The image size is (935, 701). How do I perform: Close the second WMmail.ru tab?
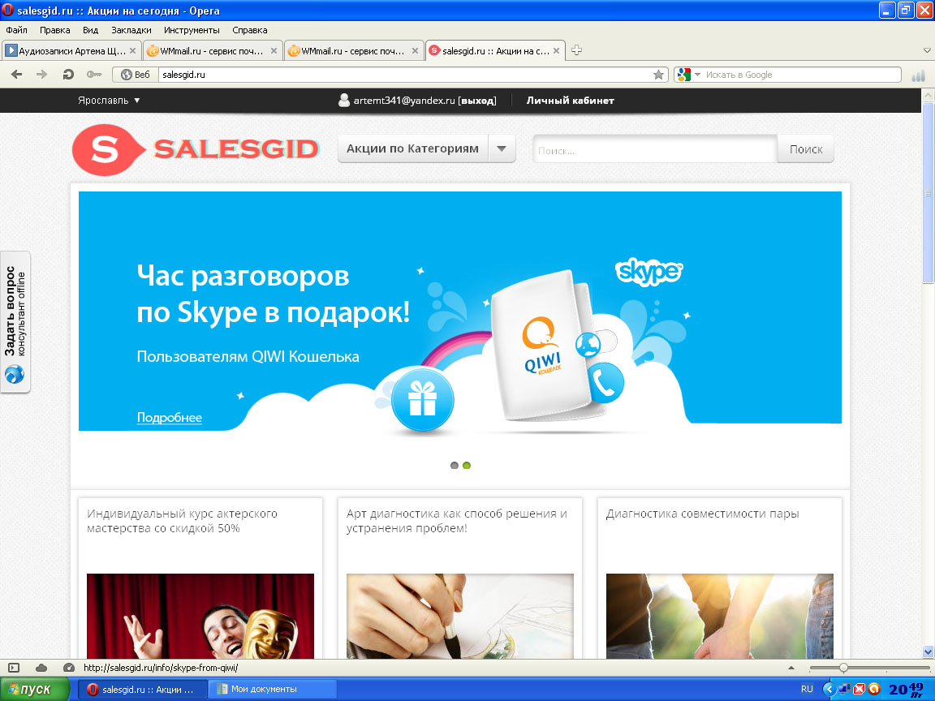click(x=415, y=50)
